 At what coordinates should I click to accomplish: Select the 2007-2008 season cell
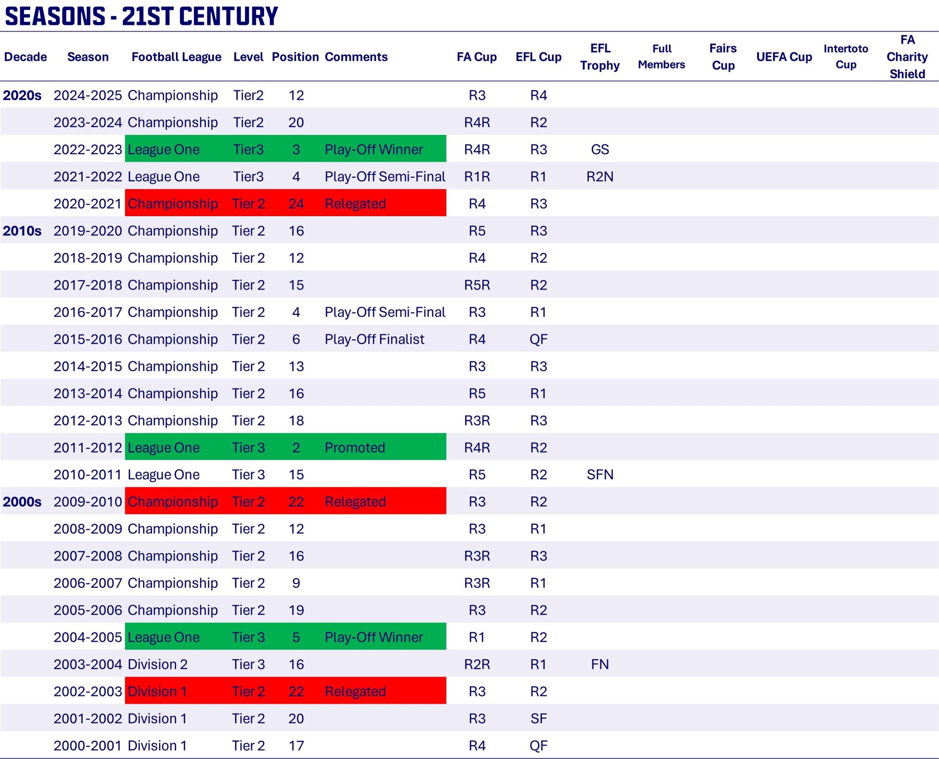pos(88,556)
